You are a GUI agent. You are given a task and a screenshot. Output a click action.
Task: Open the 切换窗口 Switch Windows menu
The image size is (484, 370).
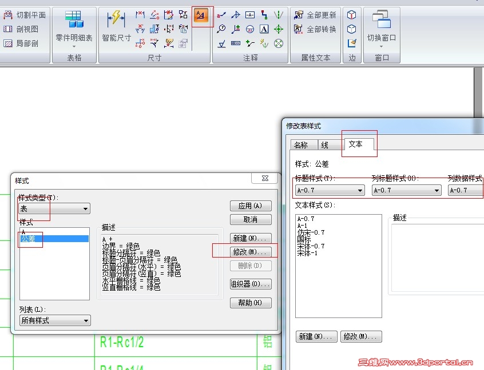tap(382, 28)
